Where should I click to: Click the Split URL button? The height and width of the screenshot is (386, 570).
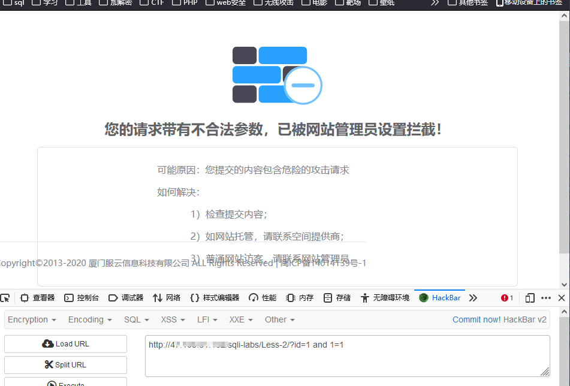(x=65, y=364)
